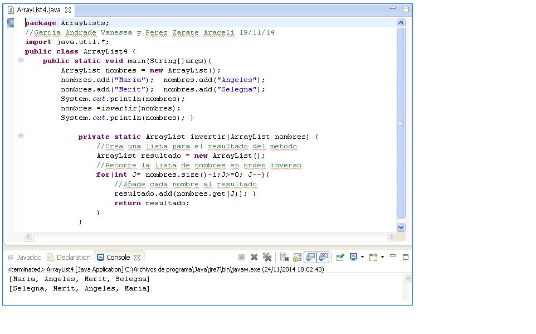Click the Console scrollbar up arrow

click(x=408, y=279)
